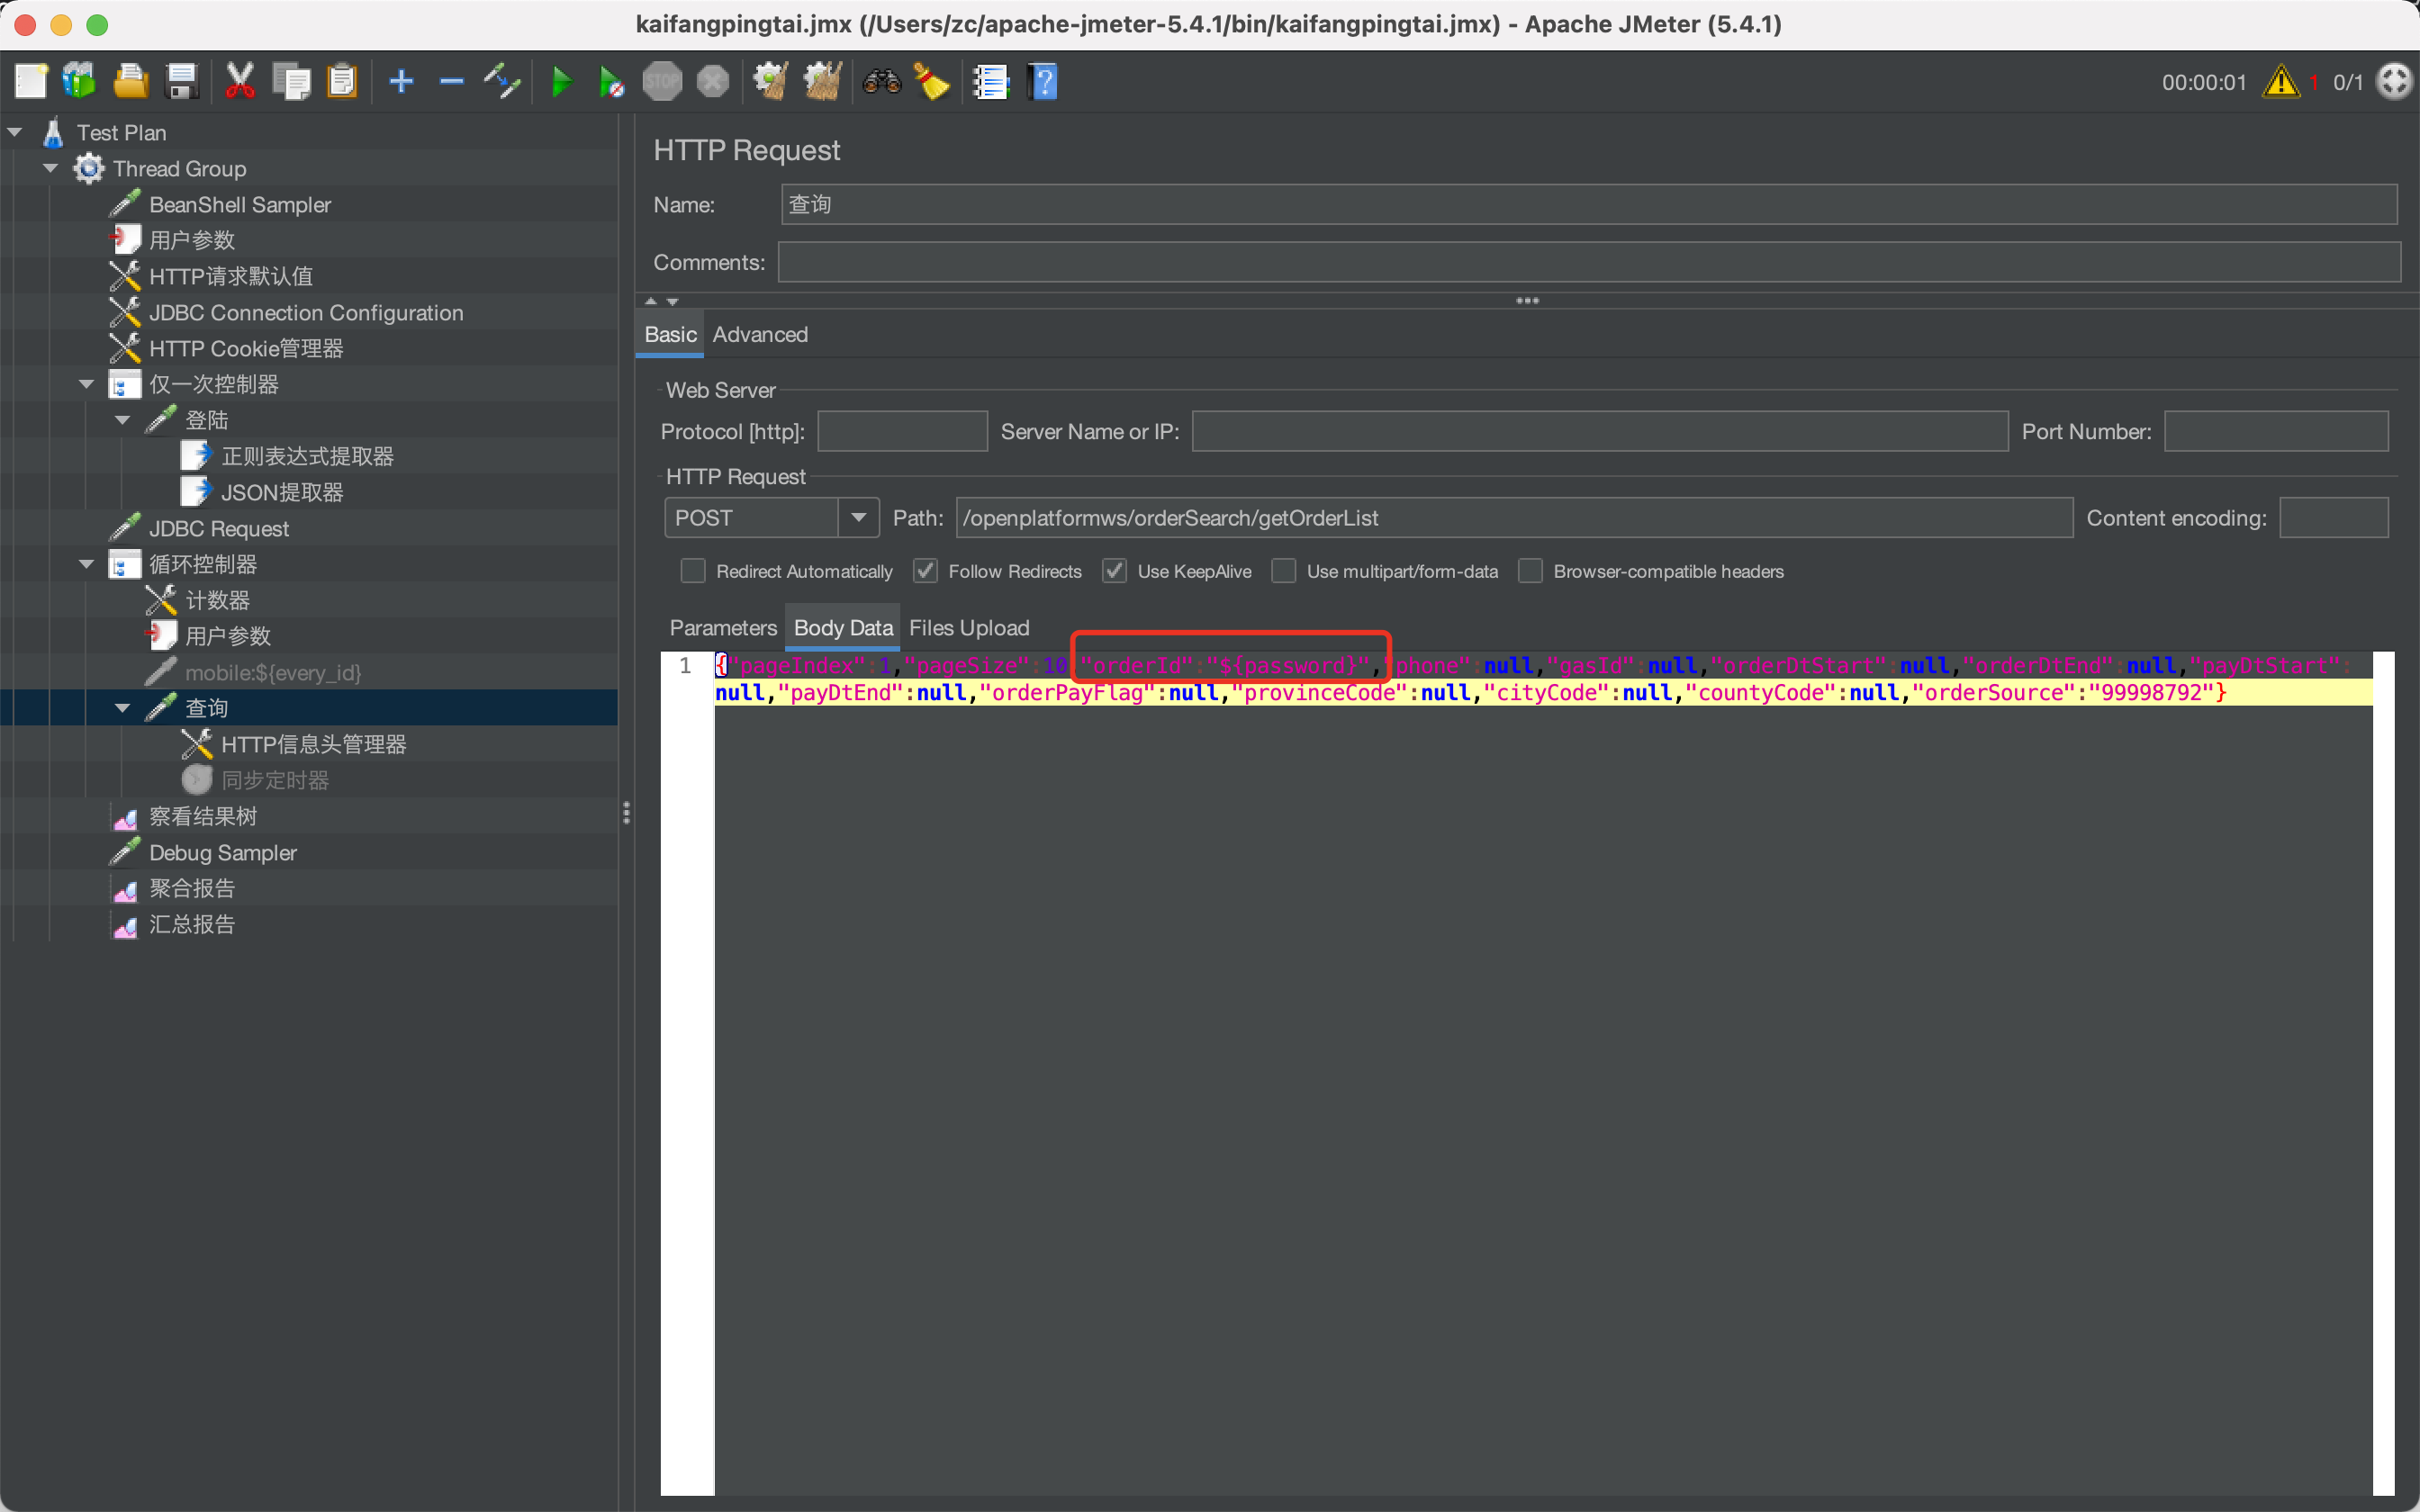Toggle Redirect Automatically checkbox
Viewport: 2420px width, 1512px height.
point(692,571)
